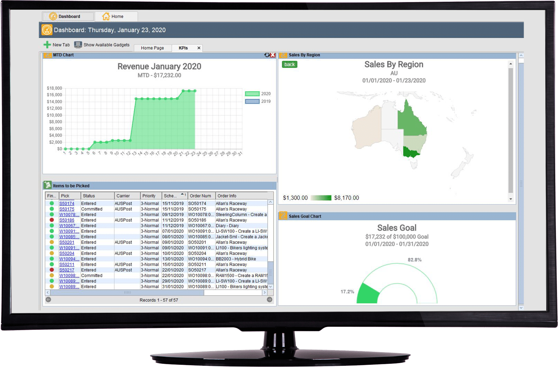Click the Dashboard gauge icon in title bar

coord(47,30)
